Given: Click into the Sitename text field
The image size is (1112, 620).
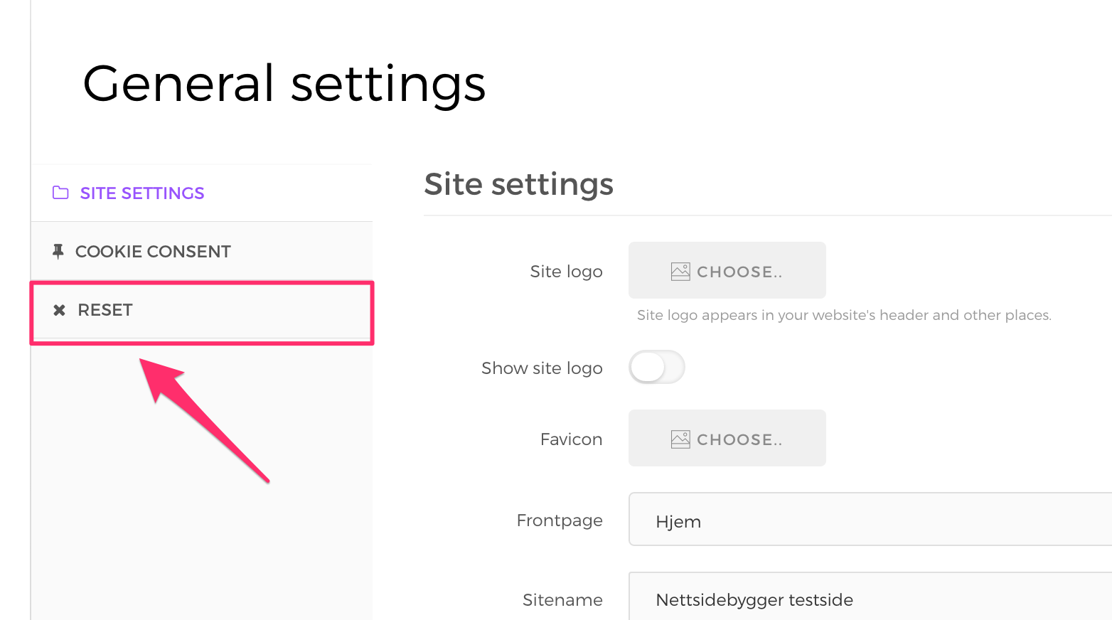Looking at the screenshot, I should [870, 597].
